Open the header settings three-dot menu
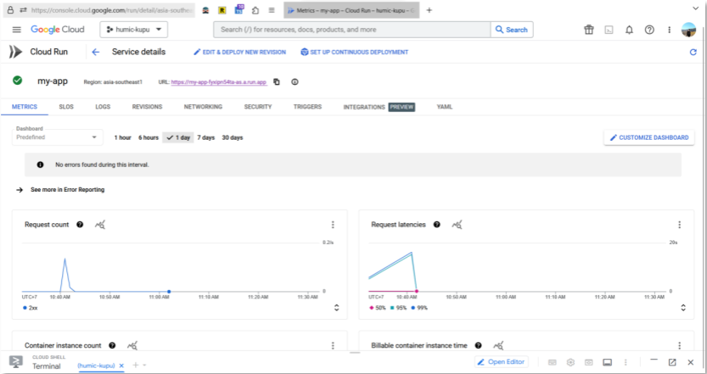The width and height of the screenshot is (707, 374). pos(670,30)
